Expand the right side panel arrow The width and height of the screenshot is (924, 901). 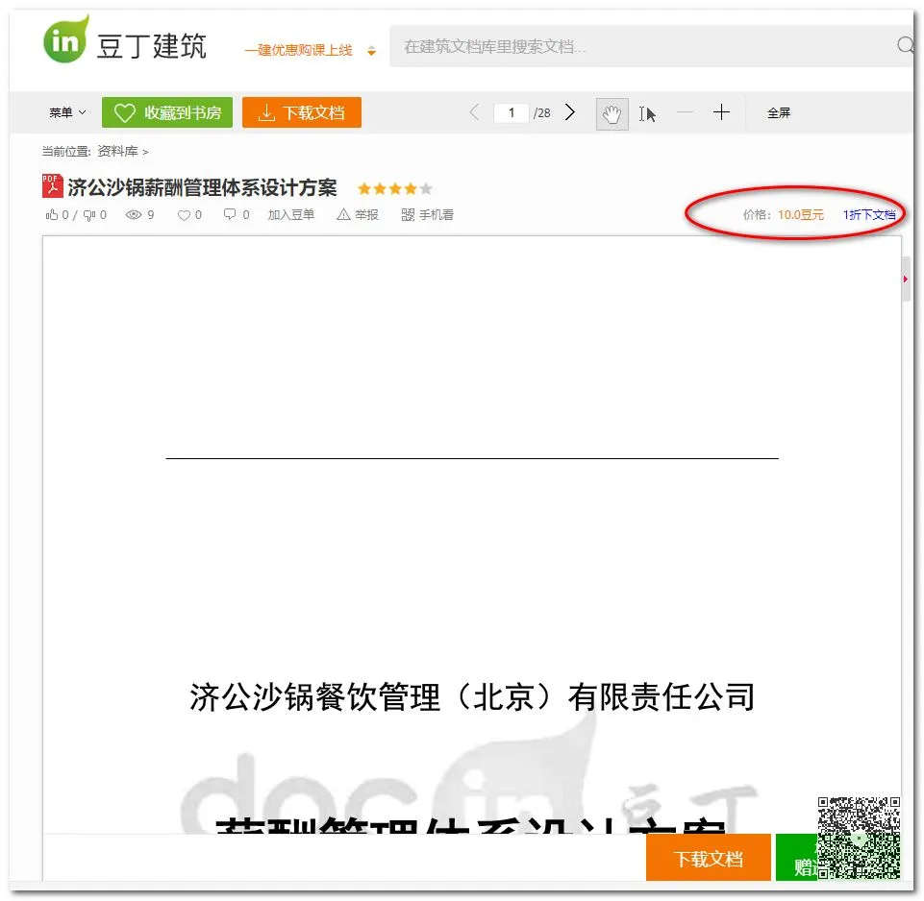[x=906, y=280]
